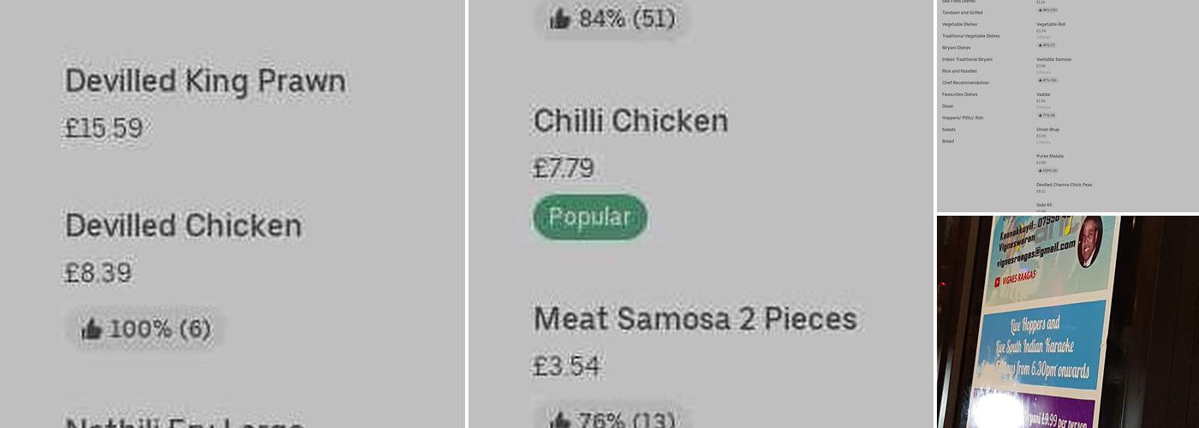This screenshot has height=428, width=1199.
Task: Open the Live Hoppers poster photo
Action: click(1068, 322)
